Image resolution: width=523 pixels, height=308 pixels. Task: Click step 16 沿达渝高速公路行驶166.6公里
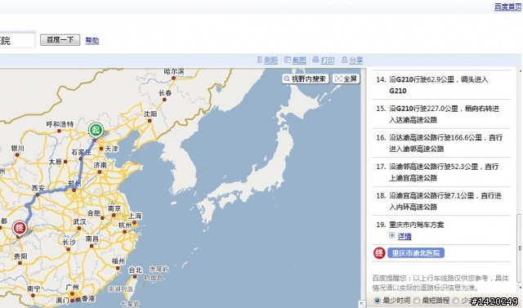click(441, 143)
